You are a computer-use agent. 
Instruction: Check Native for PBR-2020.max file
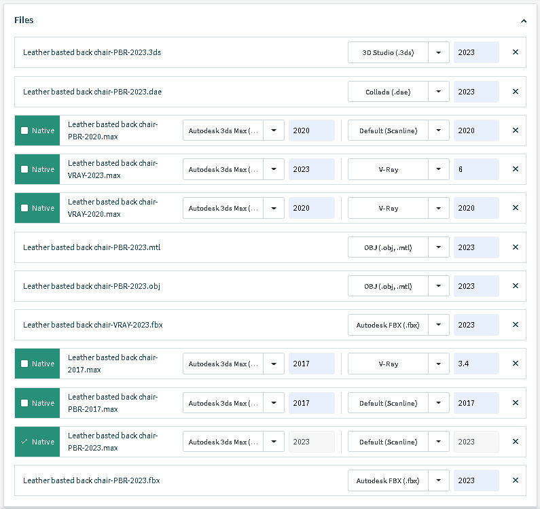[25, 130]
